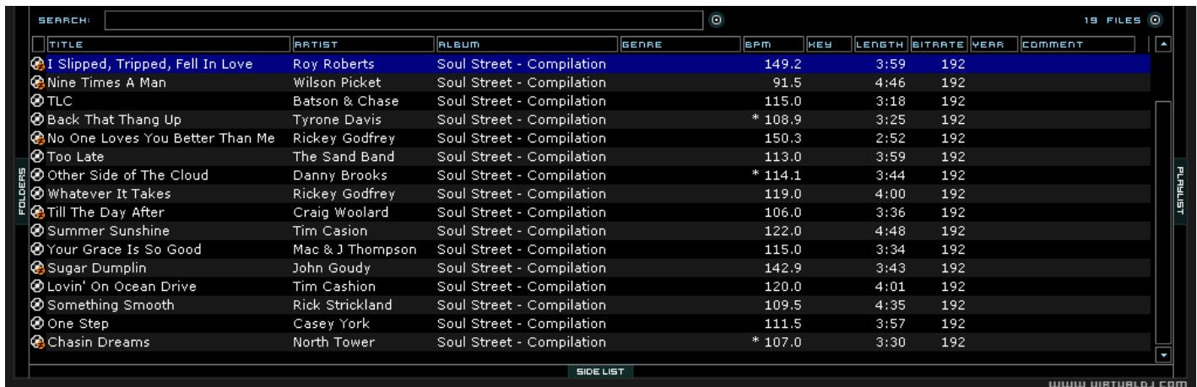The height and width of the screenshot is (387, 1197).
Task: Click the search input field
Action: click(404, 19)
